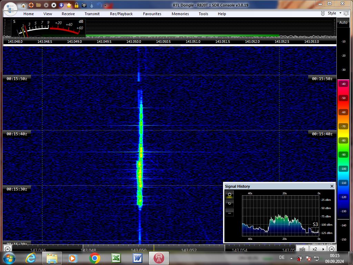Viewport: 353px width, 265px height.
Task: Open the View ribbon tab
Action: point(48,14)
